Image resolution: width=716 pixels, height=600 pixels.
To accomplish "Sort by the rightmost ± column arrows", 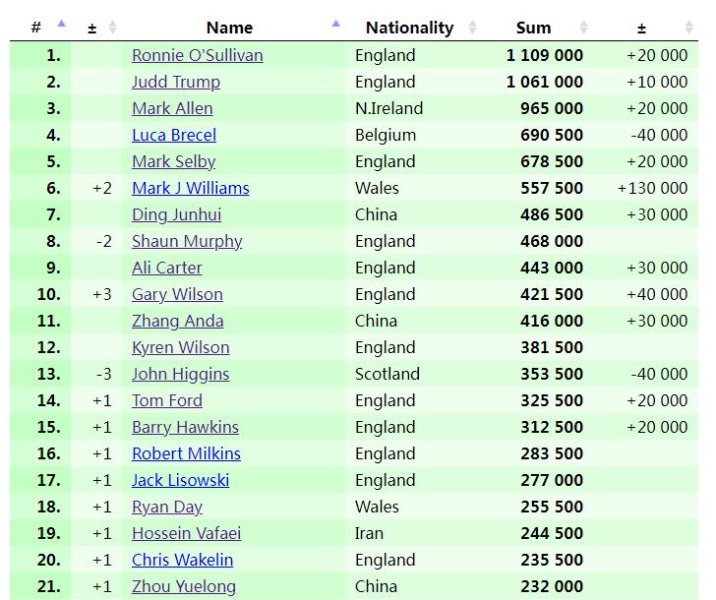I will point(688,28).
